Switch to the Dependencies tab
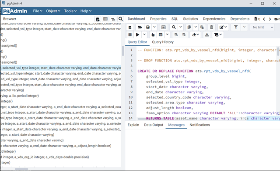 coord(214,19)
